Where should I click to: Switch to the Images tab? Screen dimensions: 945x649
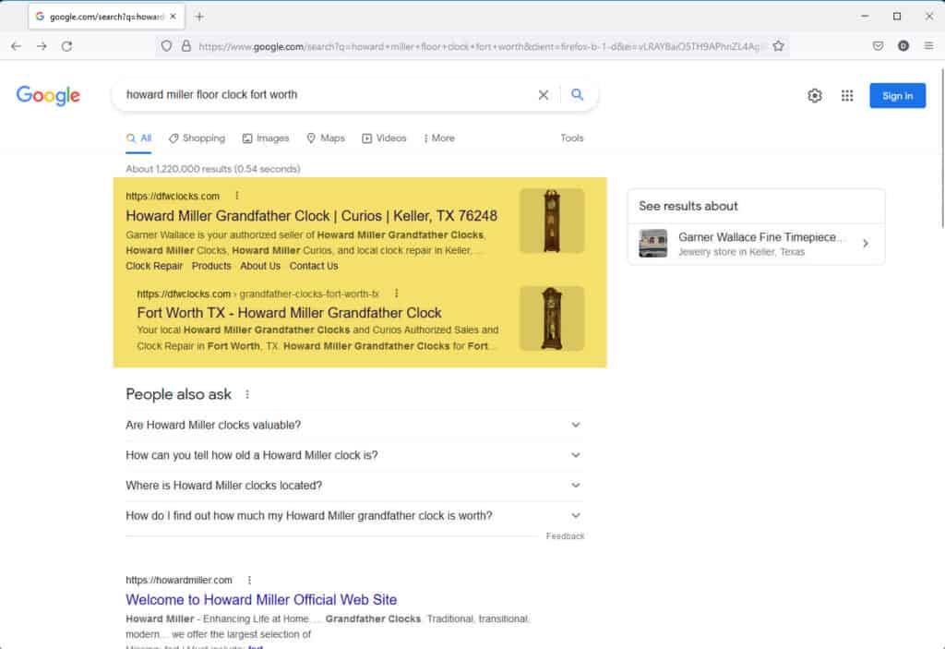tap(266, 138)
